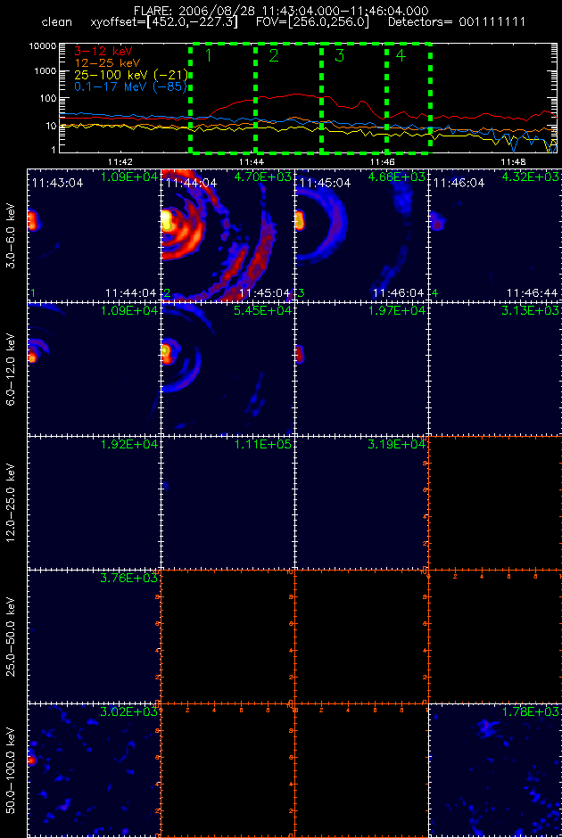
Task: Click the "11:46" time axis label
Action: [x=382, y=160]
